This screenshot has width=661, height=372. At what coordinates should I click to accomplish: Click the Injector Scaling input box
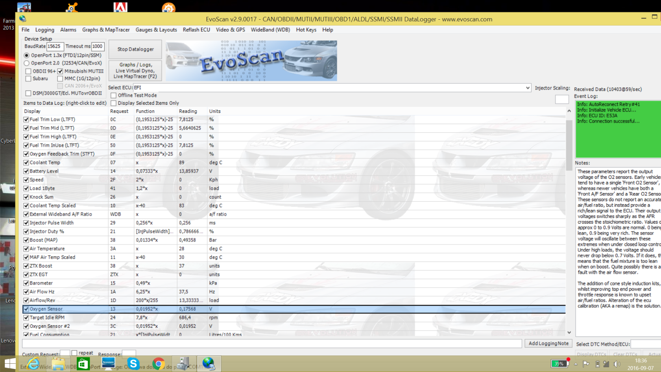point(562,99)
